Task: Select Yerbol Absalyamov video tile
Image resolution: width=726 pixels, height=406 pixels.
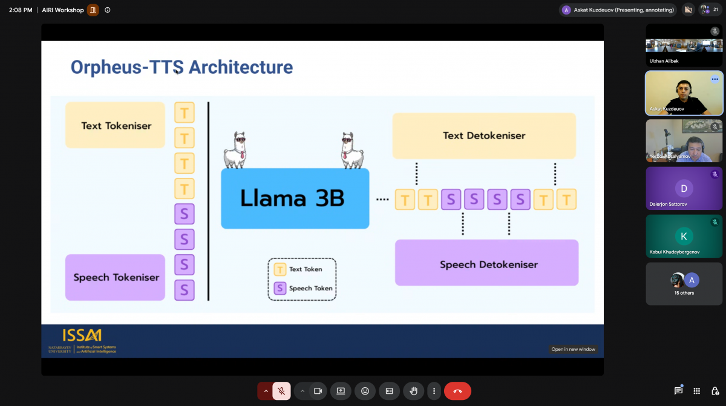Action: (684, 140)
